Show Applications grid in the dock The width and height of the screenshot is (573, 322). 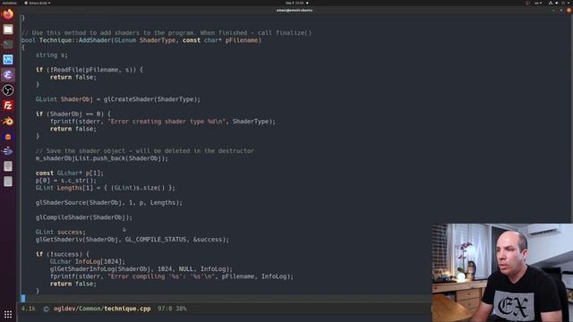(x=8, y=314)
